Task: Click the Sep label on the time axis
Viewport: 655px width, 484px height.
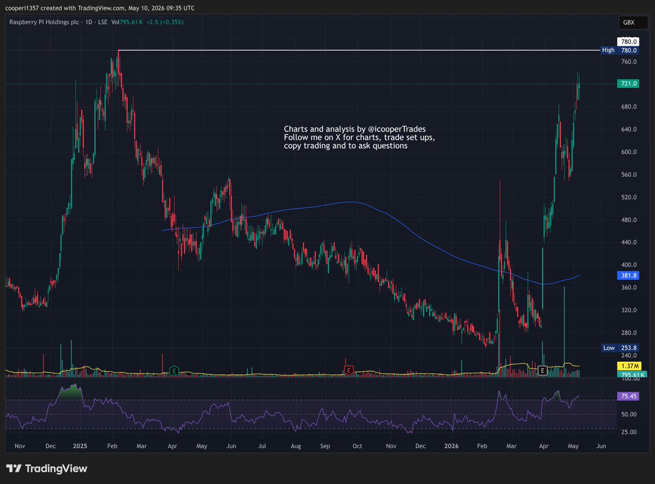Action: coord(325,446)
